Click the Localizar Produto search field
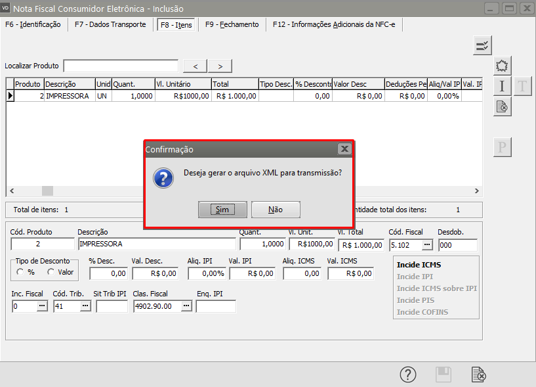The width and height of the screenshot is (536, 387). click(x=121, y=66)
